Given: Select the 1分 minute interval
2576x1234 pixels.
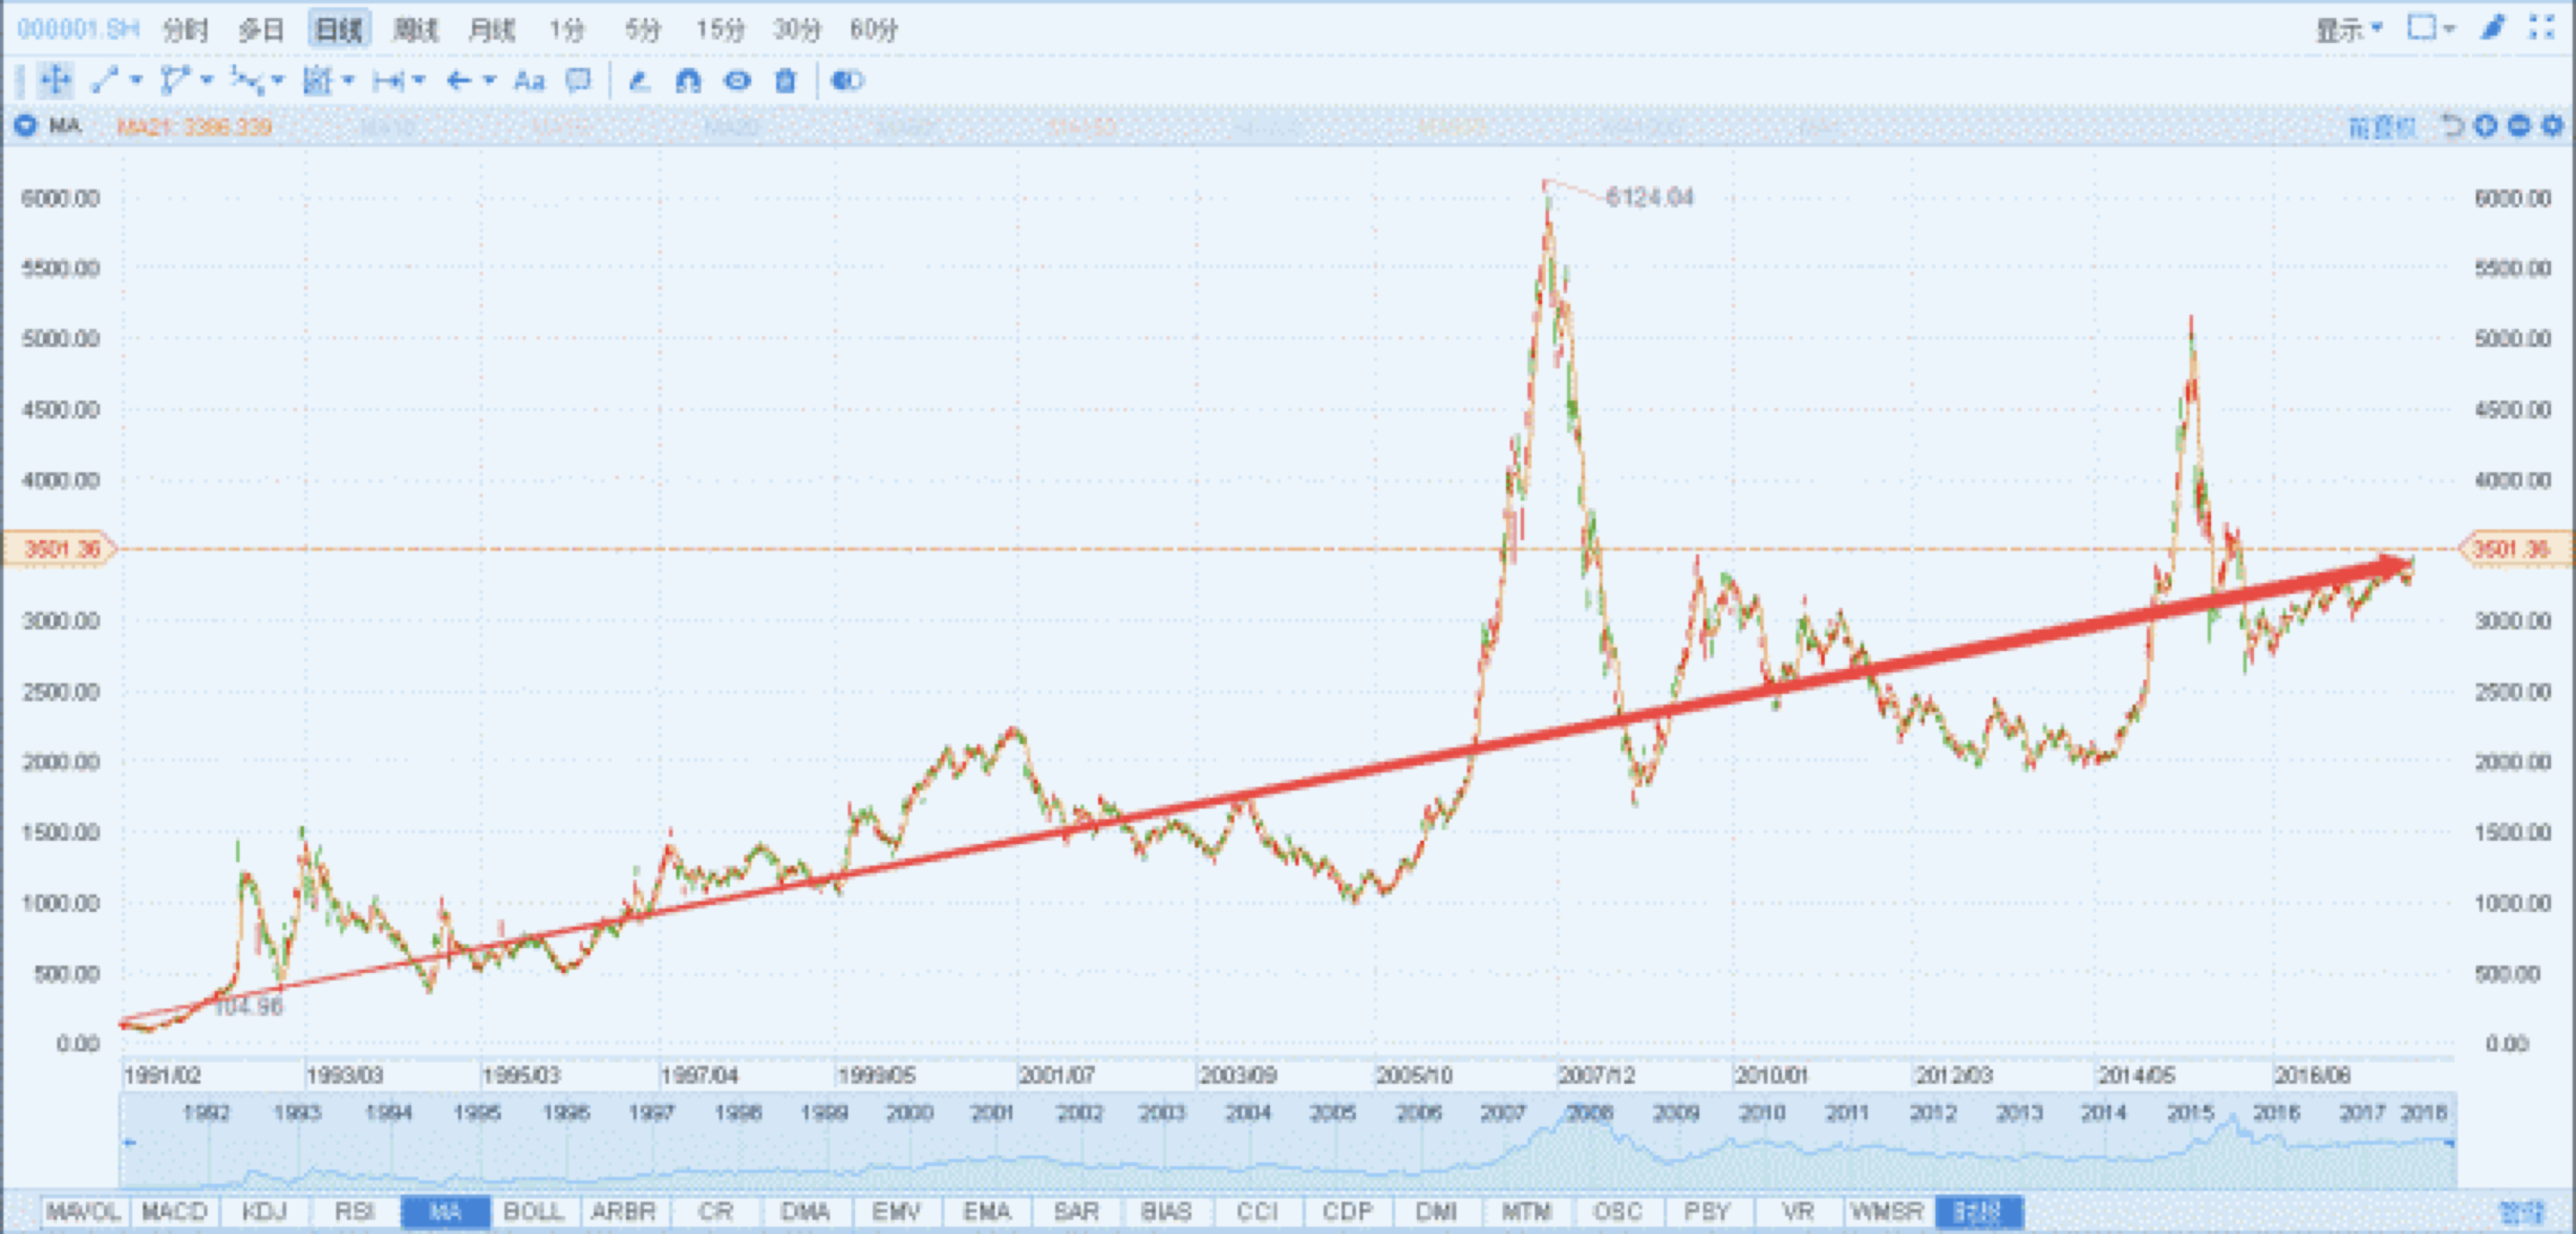Looking at the screenshot, I should coord(566,29).
